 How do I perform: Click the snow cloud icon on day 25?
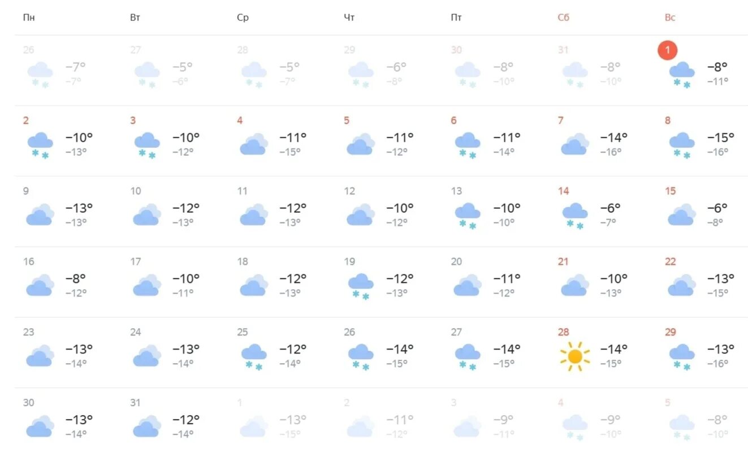click(254, 357)
